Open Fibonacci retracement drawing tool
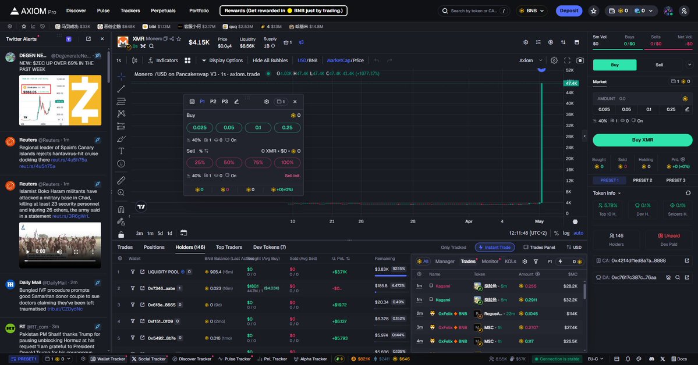Viewport: 698px width, 365px height. [x=121, y=101]
